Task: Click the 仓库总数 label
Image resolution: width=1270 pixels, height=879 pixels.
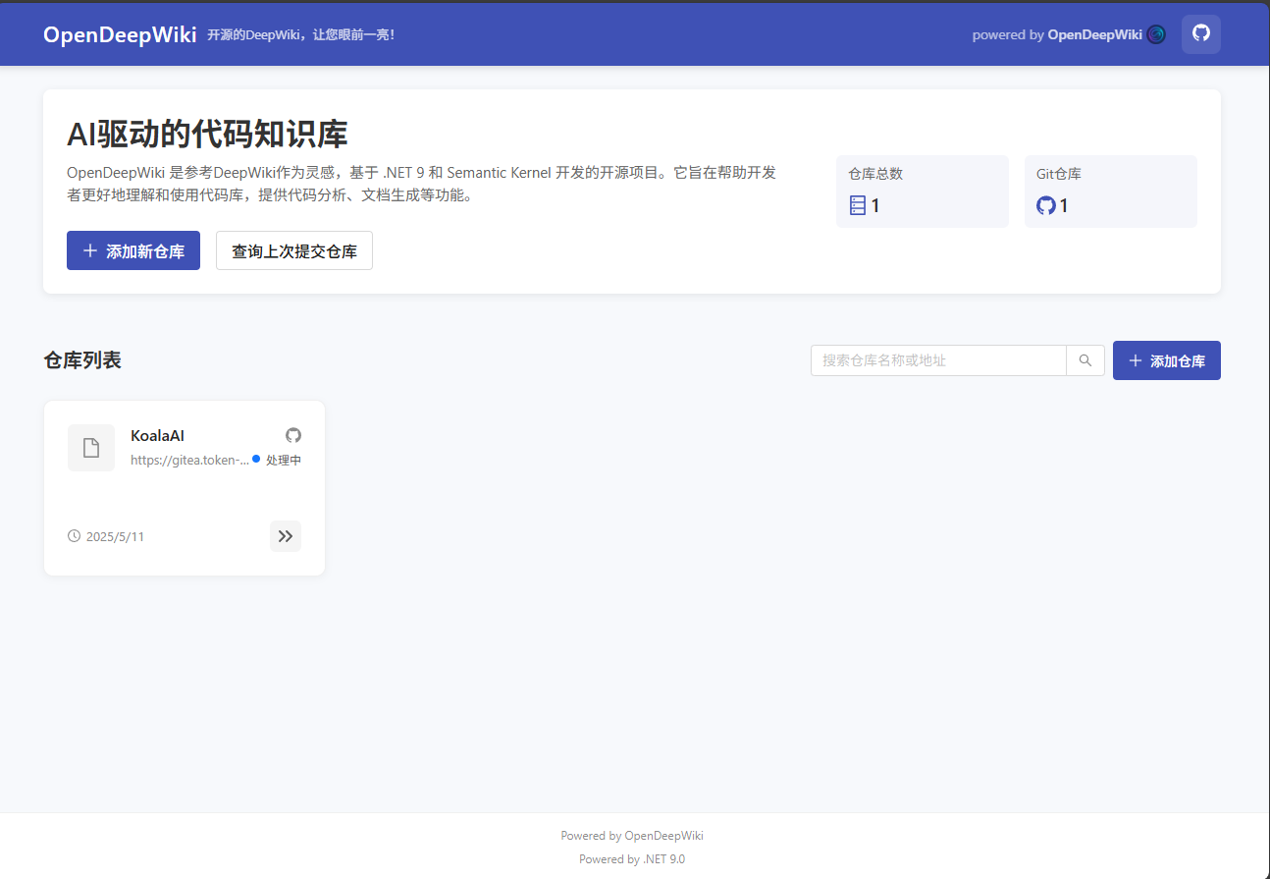Action: click(x=875, y=174)
